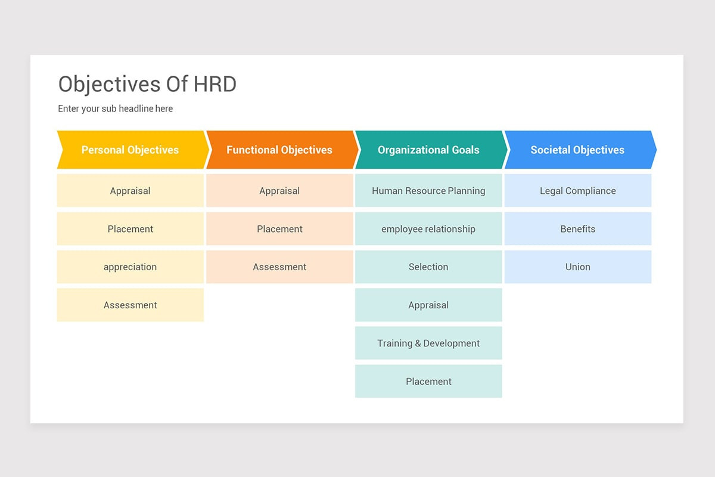Select the 'employee relationship' box
The height and width of the screenshot is (477, 715).
pos(428,229)
